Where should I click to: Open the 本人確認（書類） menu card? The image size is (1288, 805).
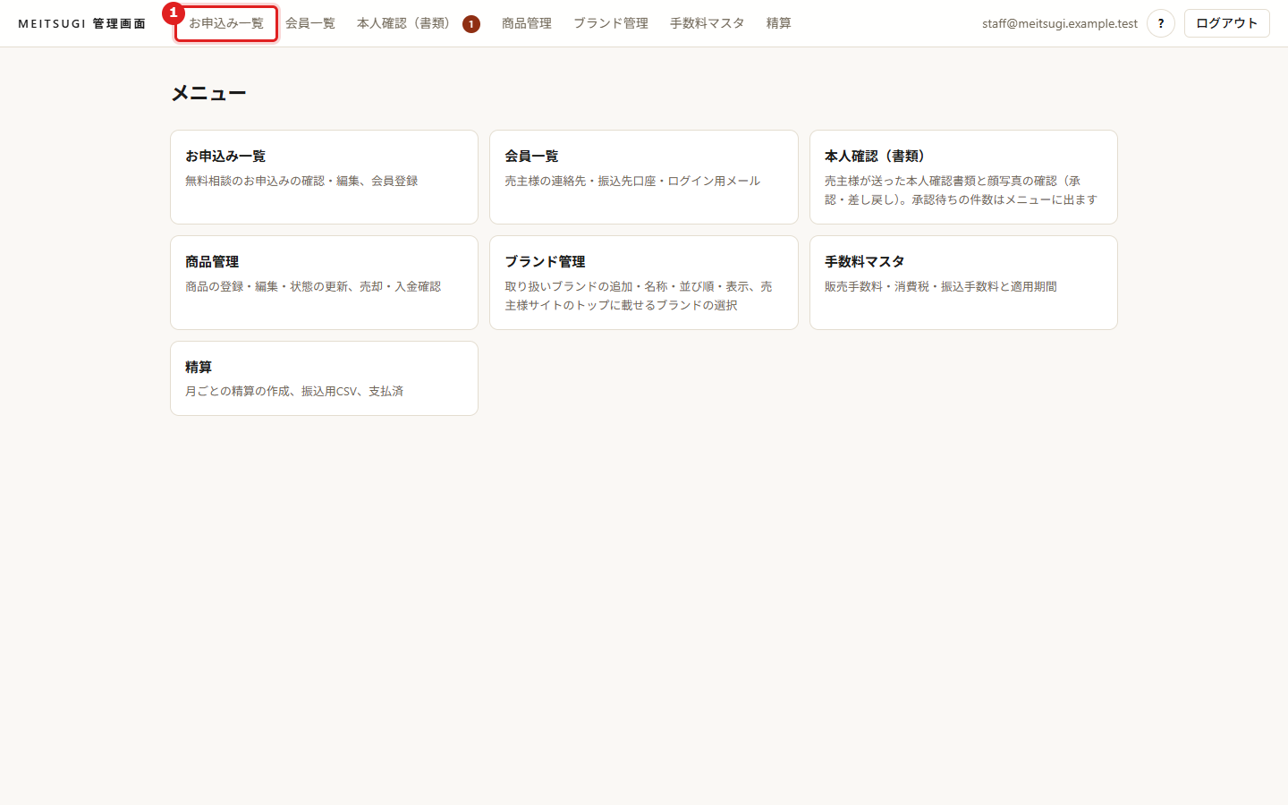963,177
